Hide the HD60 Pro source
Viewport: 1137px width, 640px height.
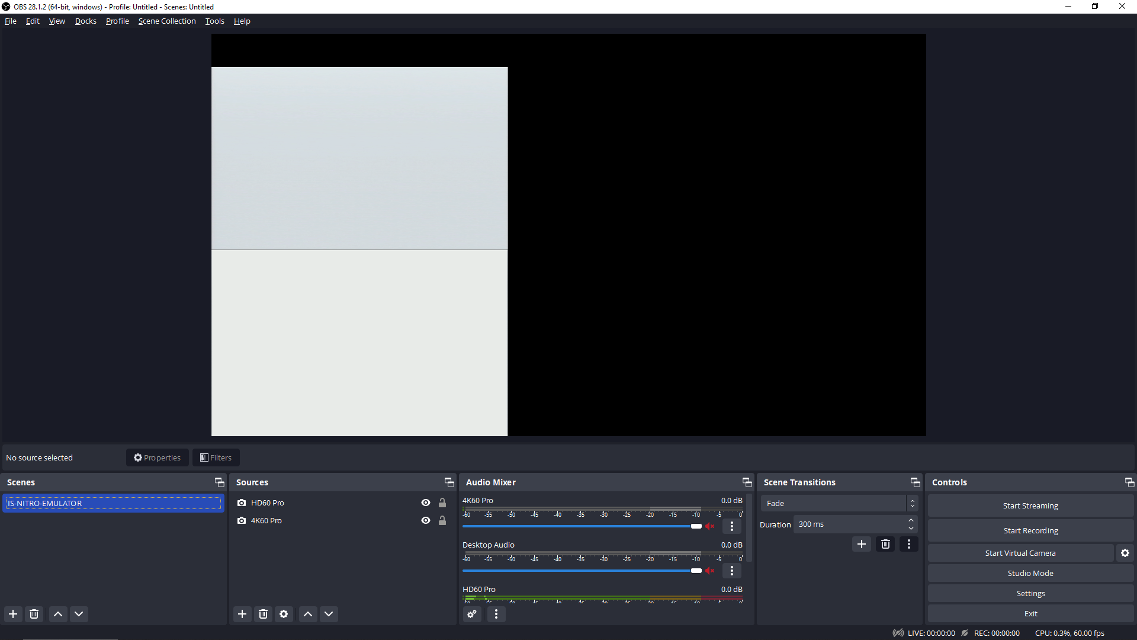click(426, 503)
